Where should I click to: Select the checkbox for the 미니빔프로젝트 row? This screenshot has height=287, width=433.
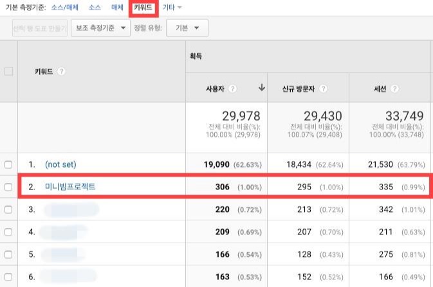pyautogui.click(x=8, y=187)
